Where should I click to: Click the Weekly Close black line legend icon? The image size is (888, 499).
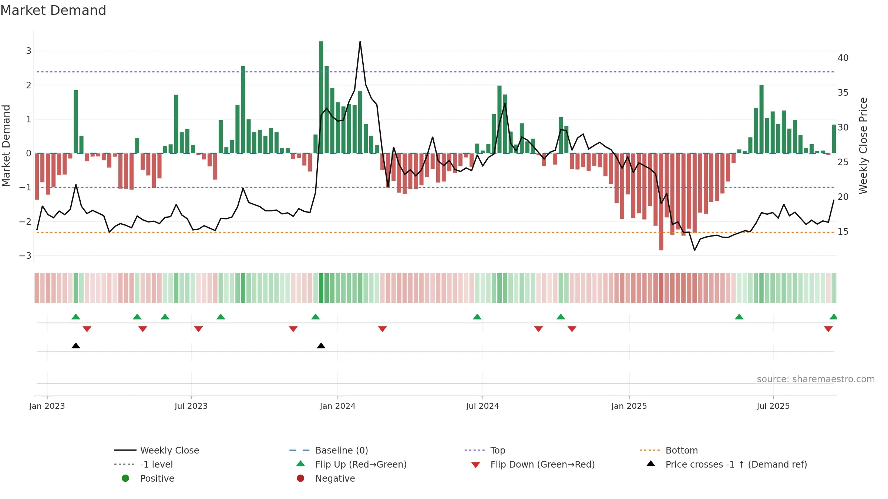(125, 450)
